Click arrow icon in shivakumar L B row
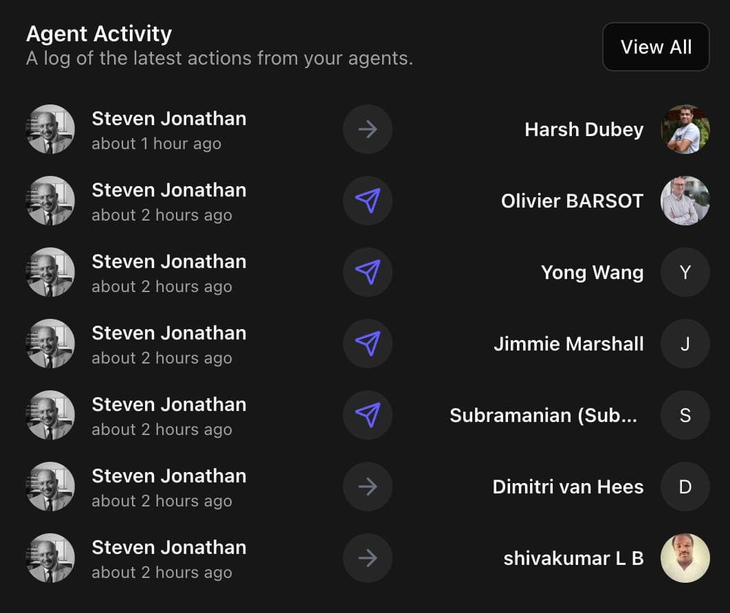730x613 pixels. tap(368, 558)
